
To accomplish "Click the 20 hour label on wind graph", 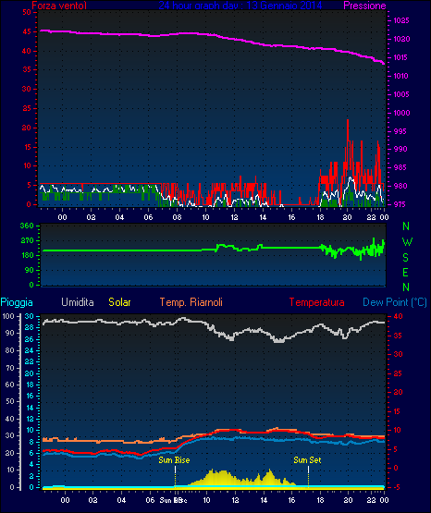I will (347, 217).
